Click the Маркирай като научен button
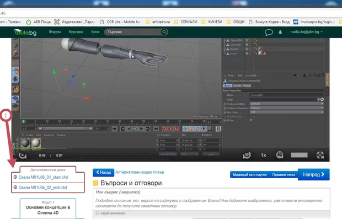Image resolution: width=342 pixels, height=219 pixels. 250,175
